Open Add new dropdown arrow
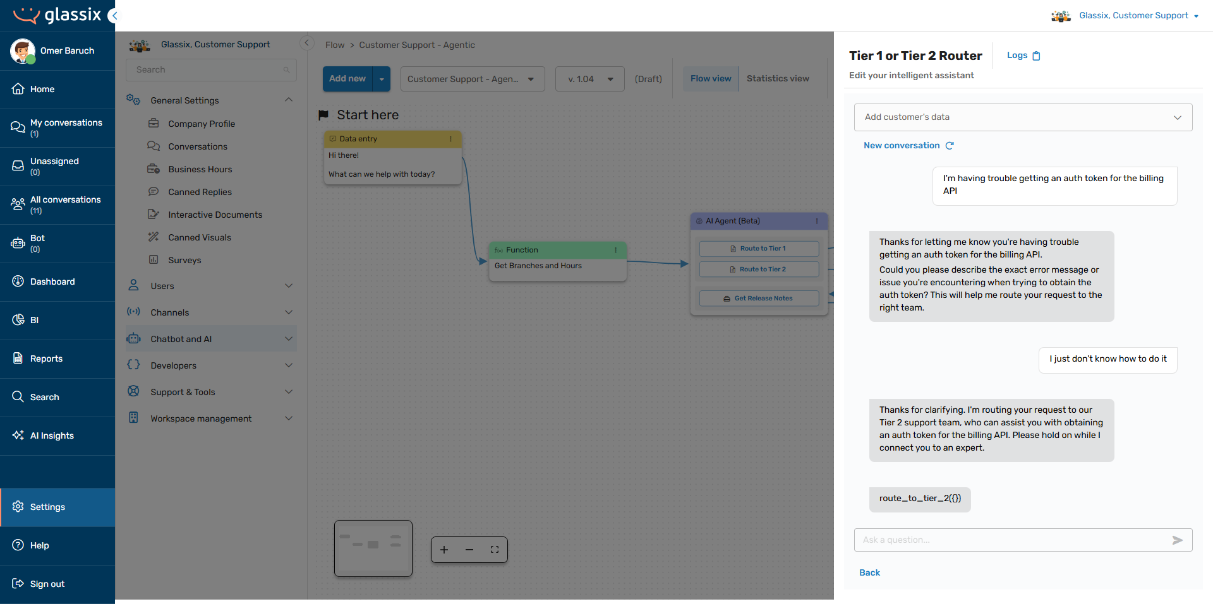This screenshot has height=604, width=1213. click(382, 79)
